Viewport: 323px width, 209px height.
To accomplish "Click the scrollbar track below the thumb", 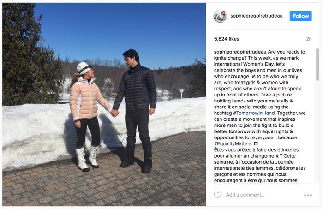I will (317, 132).
